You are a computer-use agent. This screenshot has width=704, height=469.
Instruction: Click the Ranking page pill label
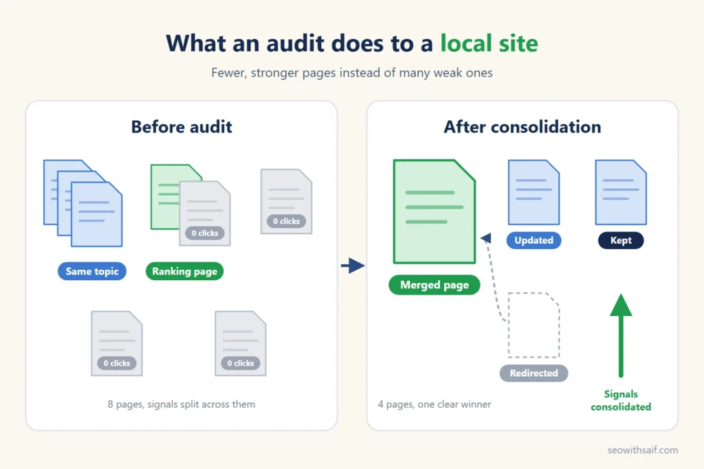[x=184, y=271]
